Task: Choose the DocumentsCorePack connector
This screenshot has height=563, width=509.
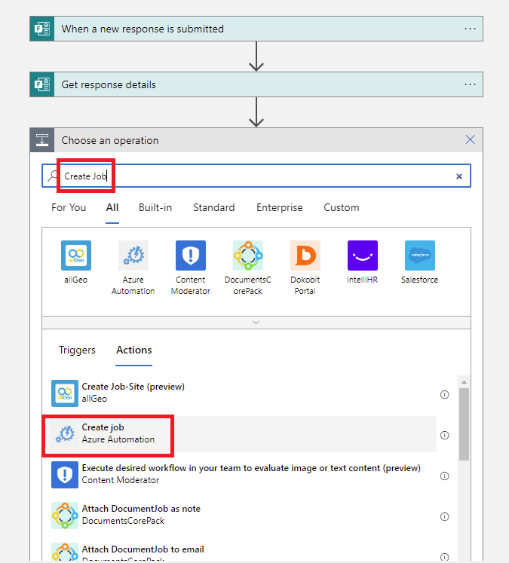Action: 248,255
